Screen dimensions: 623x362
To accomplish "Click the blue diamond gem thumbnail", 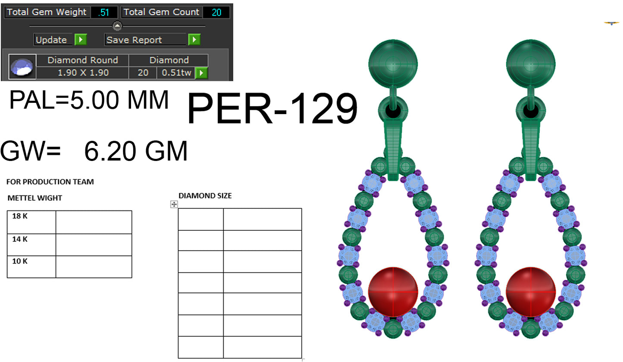I will 22,67.
